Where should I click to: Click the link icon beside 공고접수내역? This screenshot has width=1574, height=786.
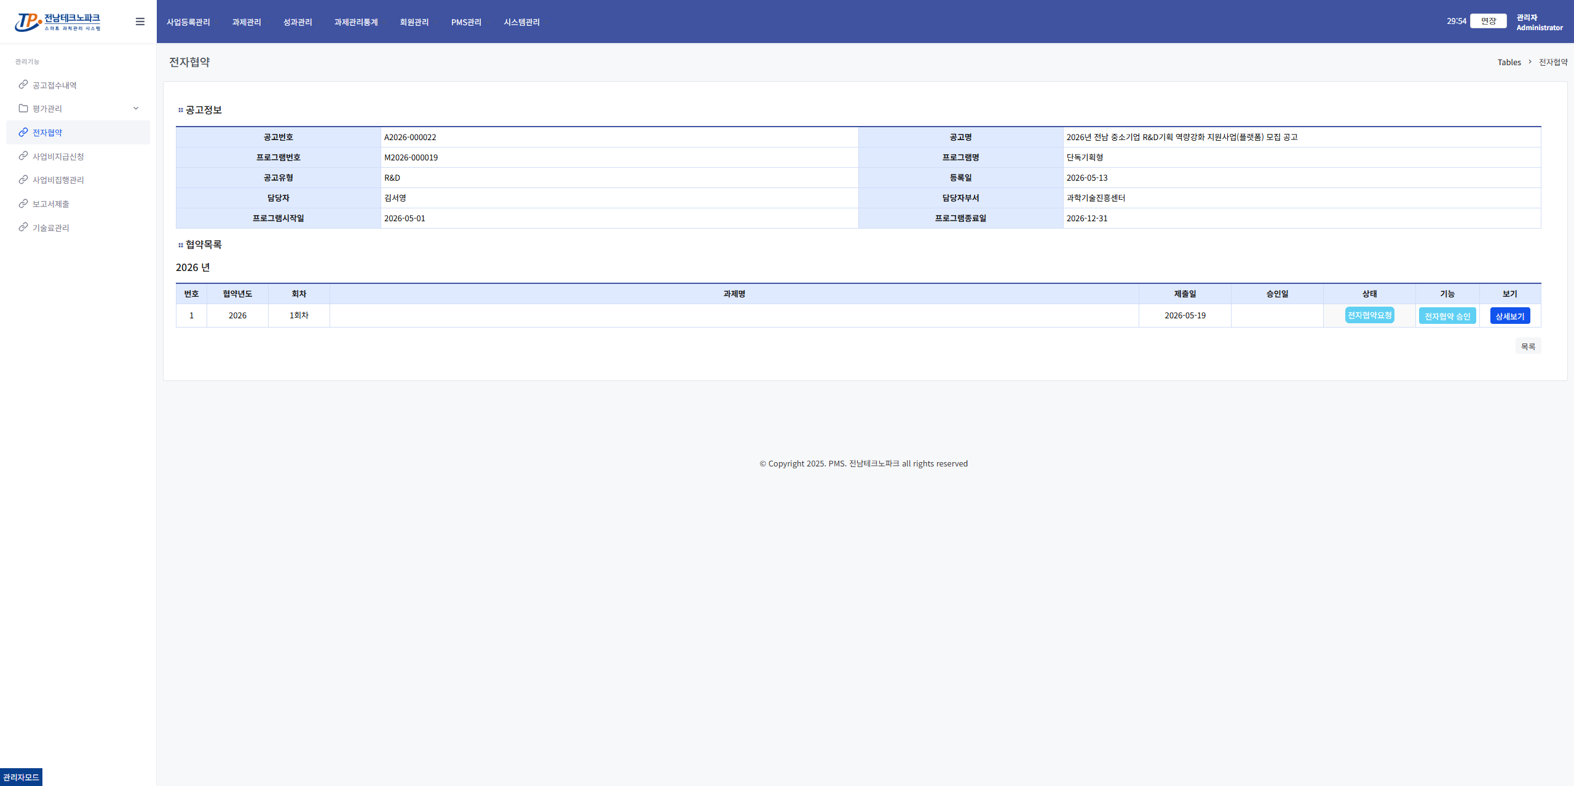coord(23,85)
